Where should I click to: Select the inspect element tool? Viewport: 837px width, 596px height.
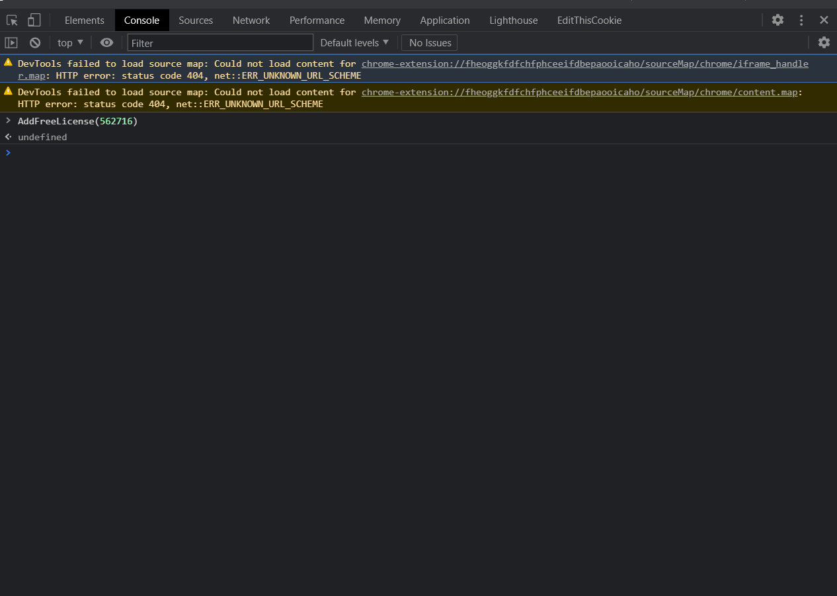pyautogui.click(x=11, y=20)
